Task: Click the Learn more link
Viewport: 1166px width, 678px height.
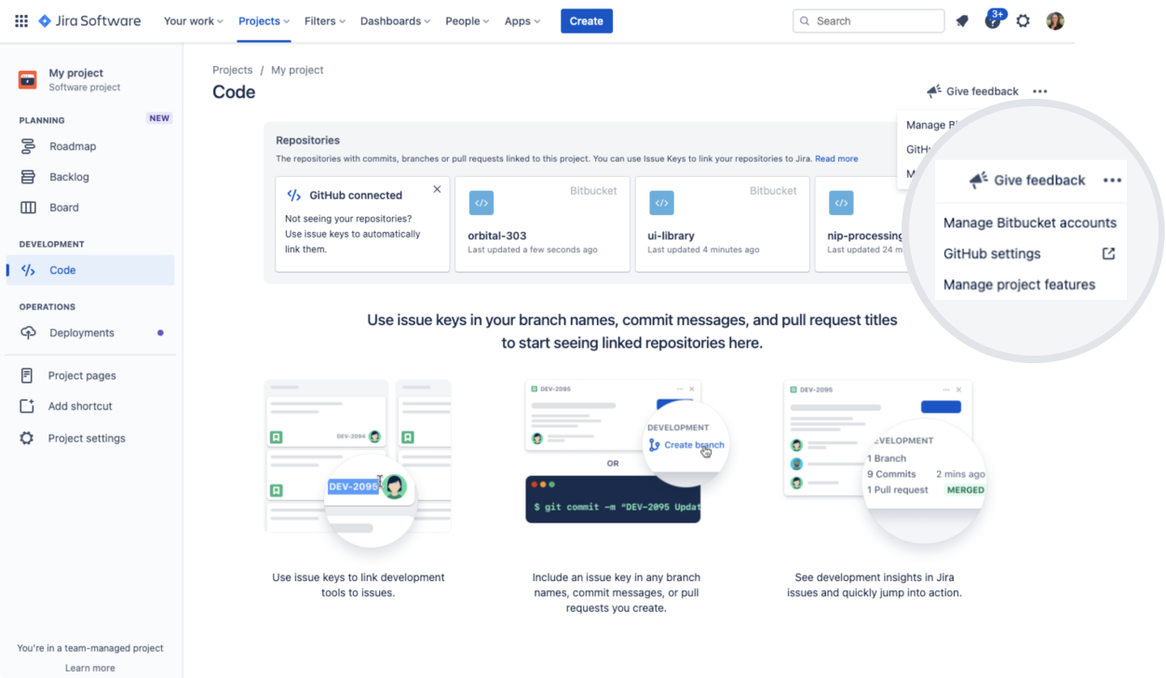Action: tap(90, 668)
